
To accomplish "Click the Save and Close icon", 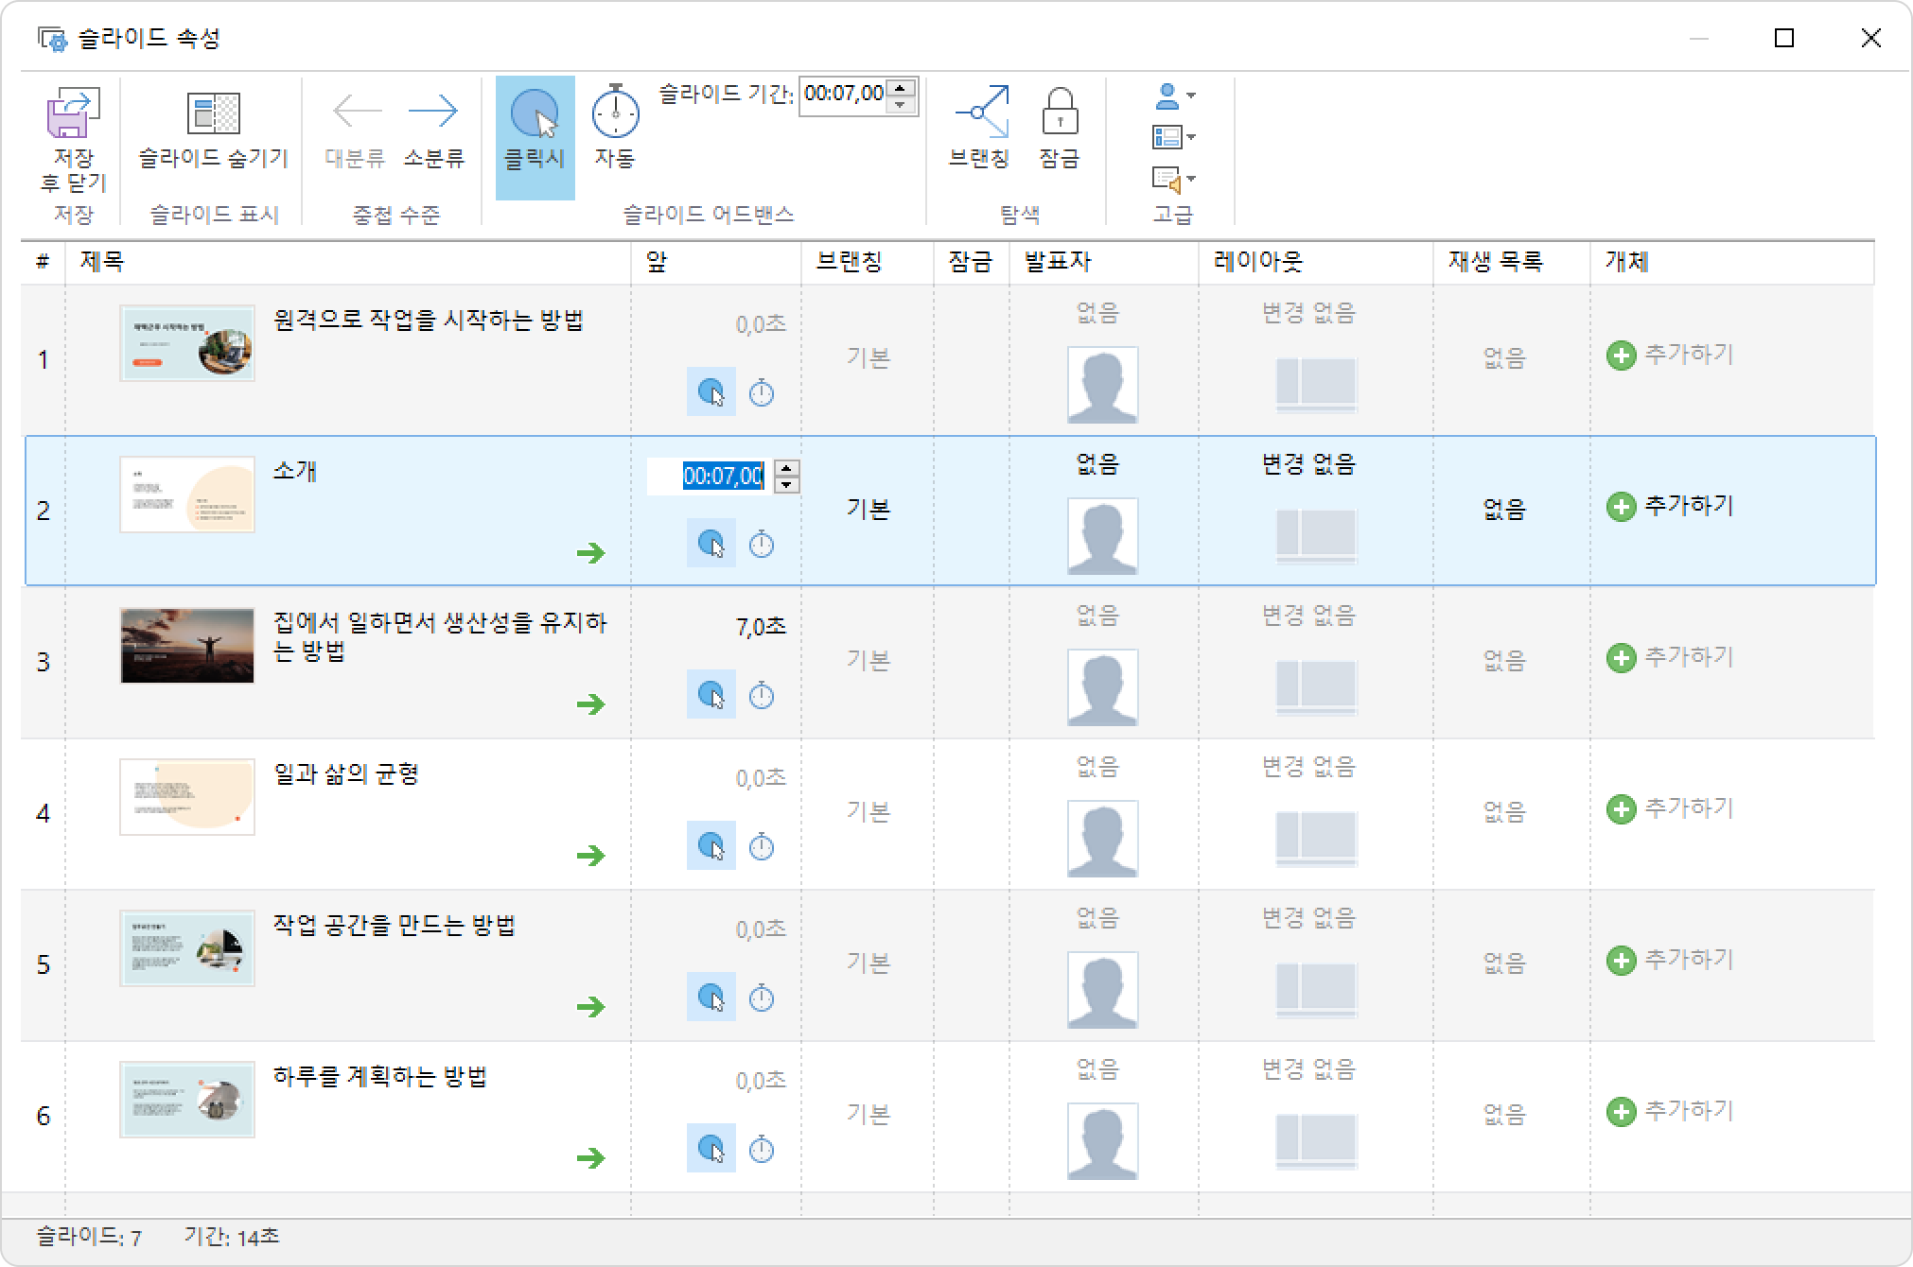I will [73, 114].
